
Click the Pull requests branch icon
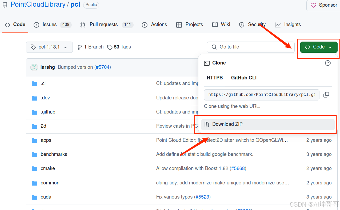(83, 25)
